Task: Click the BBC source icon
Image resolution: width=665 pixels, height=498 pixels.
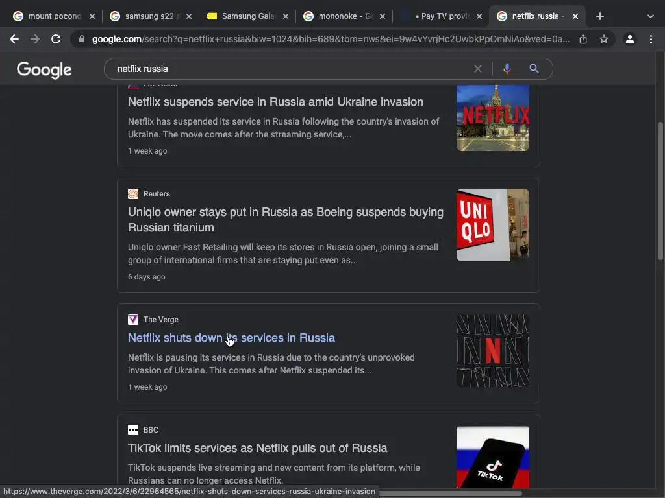Action: [133, 430]
